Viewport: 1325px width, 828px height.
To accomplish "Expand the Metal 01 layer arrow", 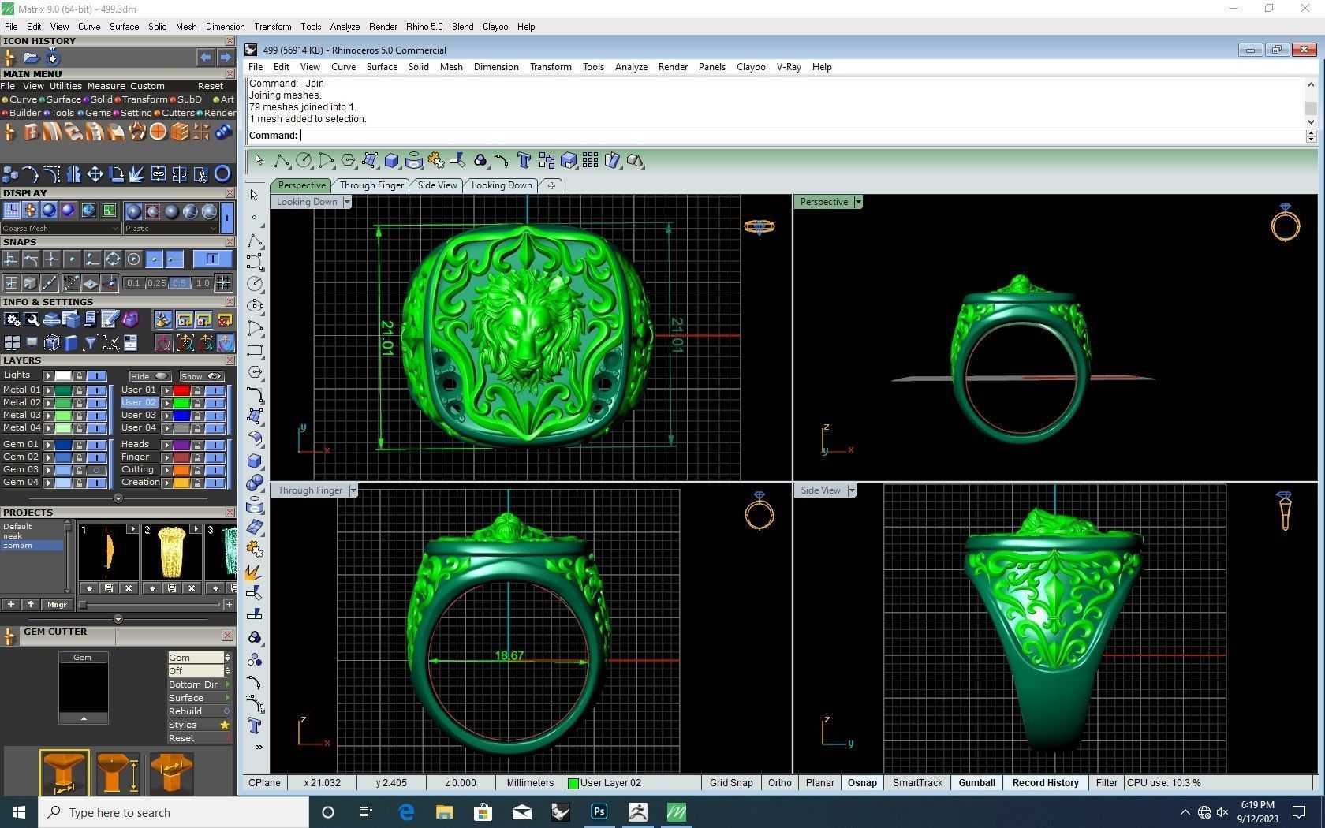I will (x=49, y=390).
